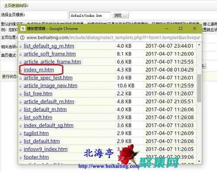Click the 10.6 KB size cell
The width and height of the screenshot is (217, 172).
tap(125, 86)
